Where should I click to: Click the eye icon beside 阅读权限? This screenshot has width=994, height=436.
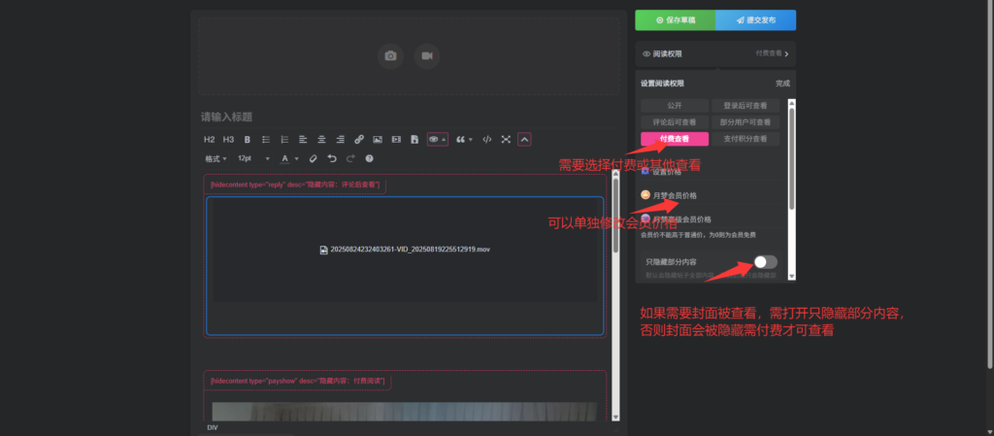(x=646, y=54)
